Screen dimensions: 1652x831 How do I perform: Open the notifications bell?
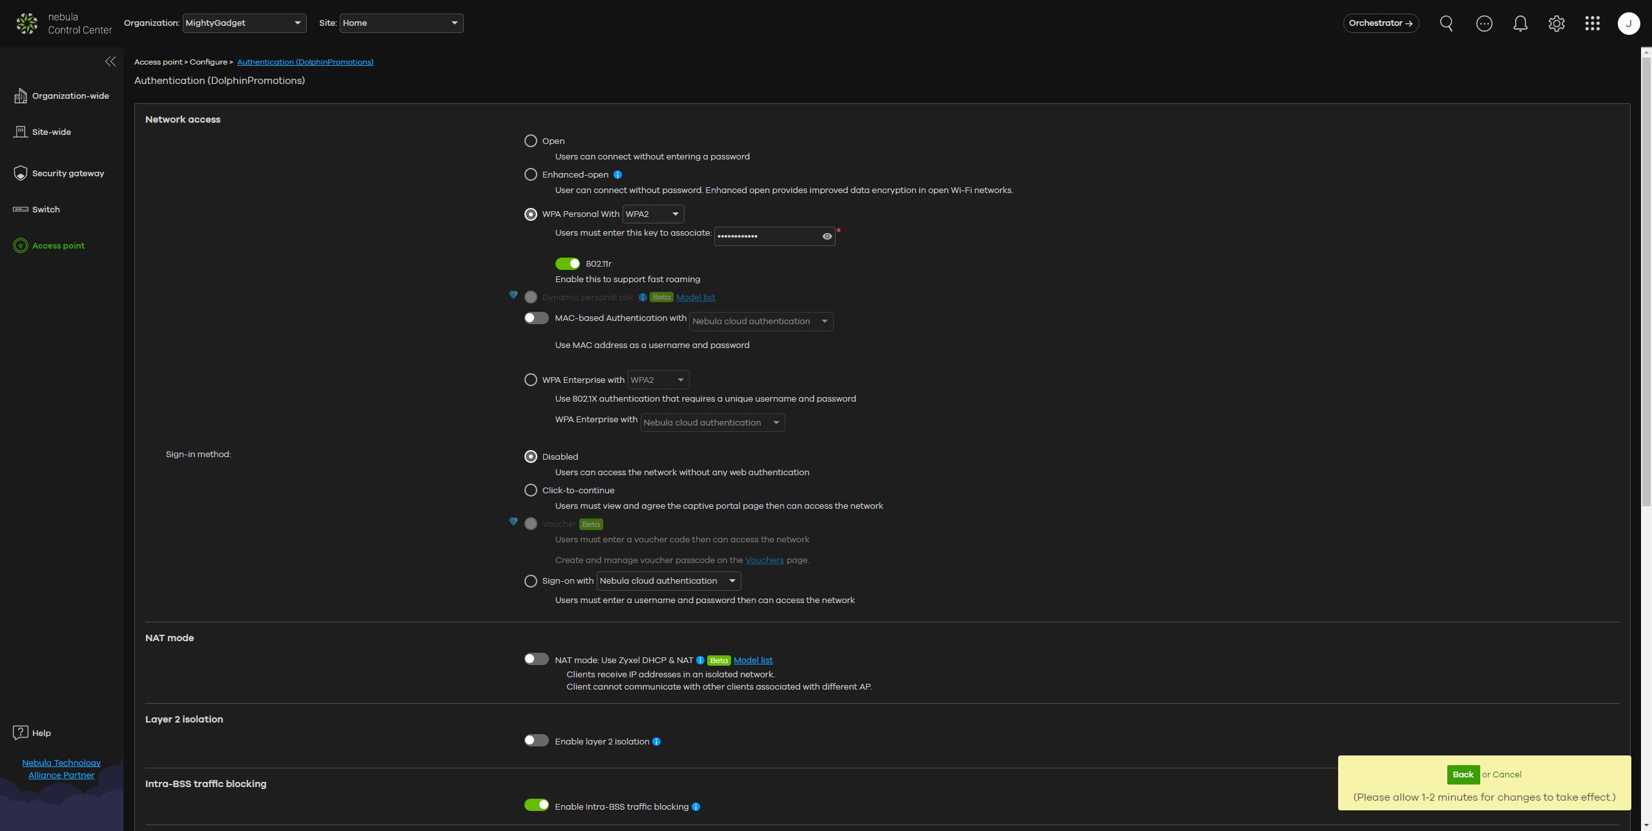tap(1520, 24)
